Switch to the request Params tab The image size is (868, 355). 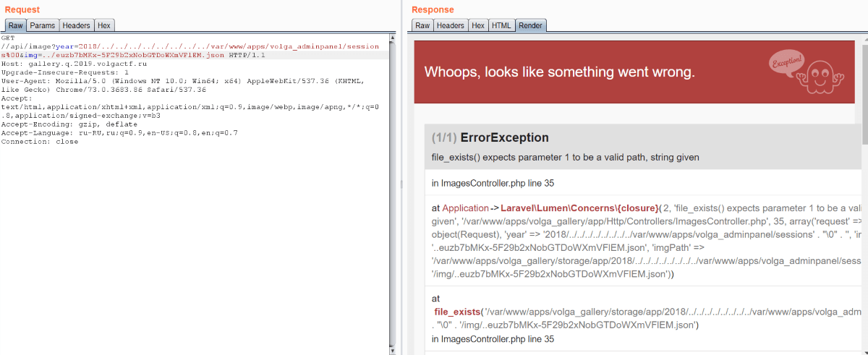(43, 25)
